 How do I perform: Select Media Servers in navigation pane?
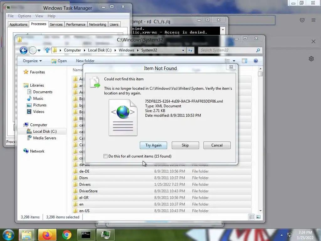45,138
